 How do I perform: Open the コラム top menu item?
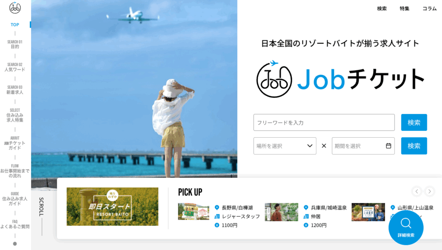[x=429, y=9]
